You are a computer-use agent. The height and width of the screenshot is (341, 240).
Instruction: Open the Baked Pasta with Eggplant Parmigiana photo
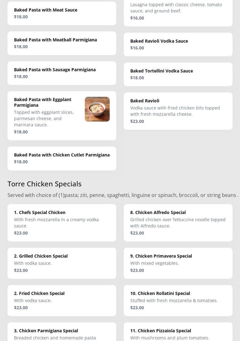[97, 109]
